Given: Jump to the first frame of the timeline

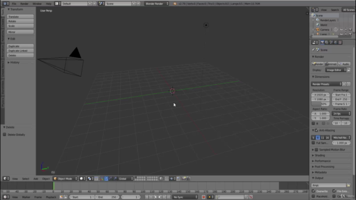Looking at the screenshot, I should (x=147, y=197).
